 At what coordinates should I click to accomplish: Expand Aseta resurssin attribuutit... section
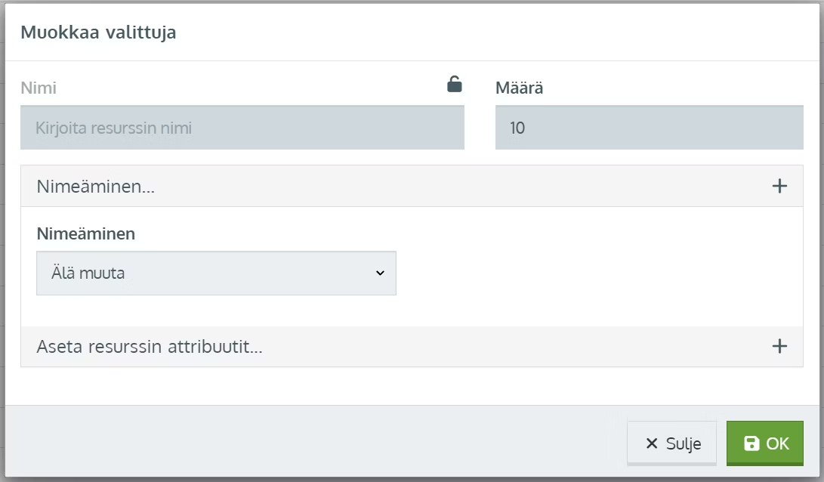click(x=412, y=346)
